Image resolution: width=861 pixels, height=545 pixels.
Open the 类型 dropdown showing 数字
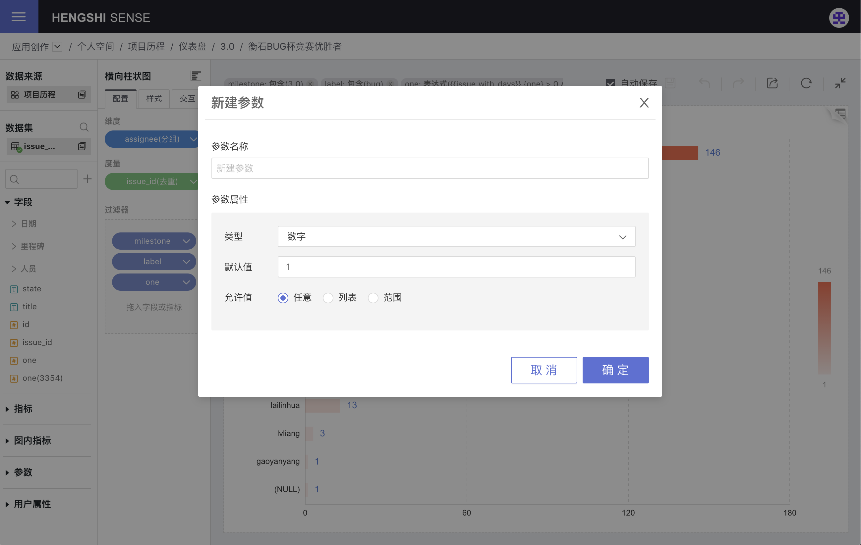coord(456,236)
